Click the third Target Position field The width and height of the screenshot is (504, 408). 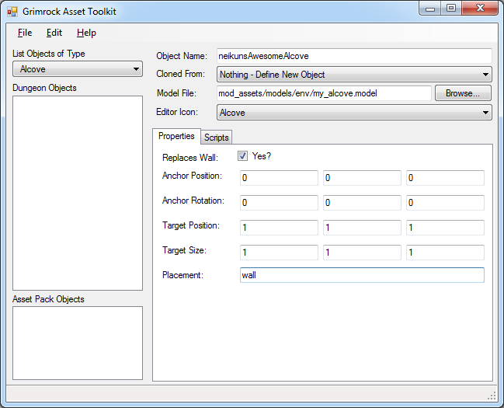[x=445, y=228]
